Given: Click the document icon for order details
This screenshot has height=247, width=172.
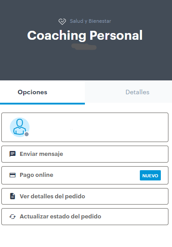Looking at the screenshot, I should (13, 196).
